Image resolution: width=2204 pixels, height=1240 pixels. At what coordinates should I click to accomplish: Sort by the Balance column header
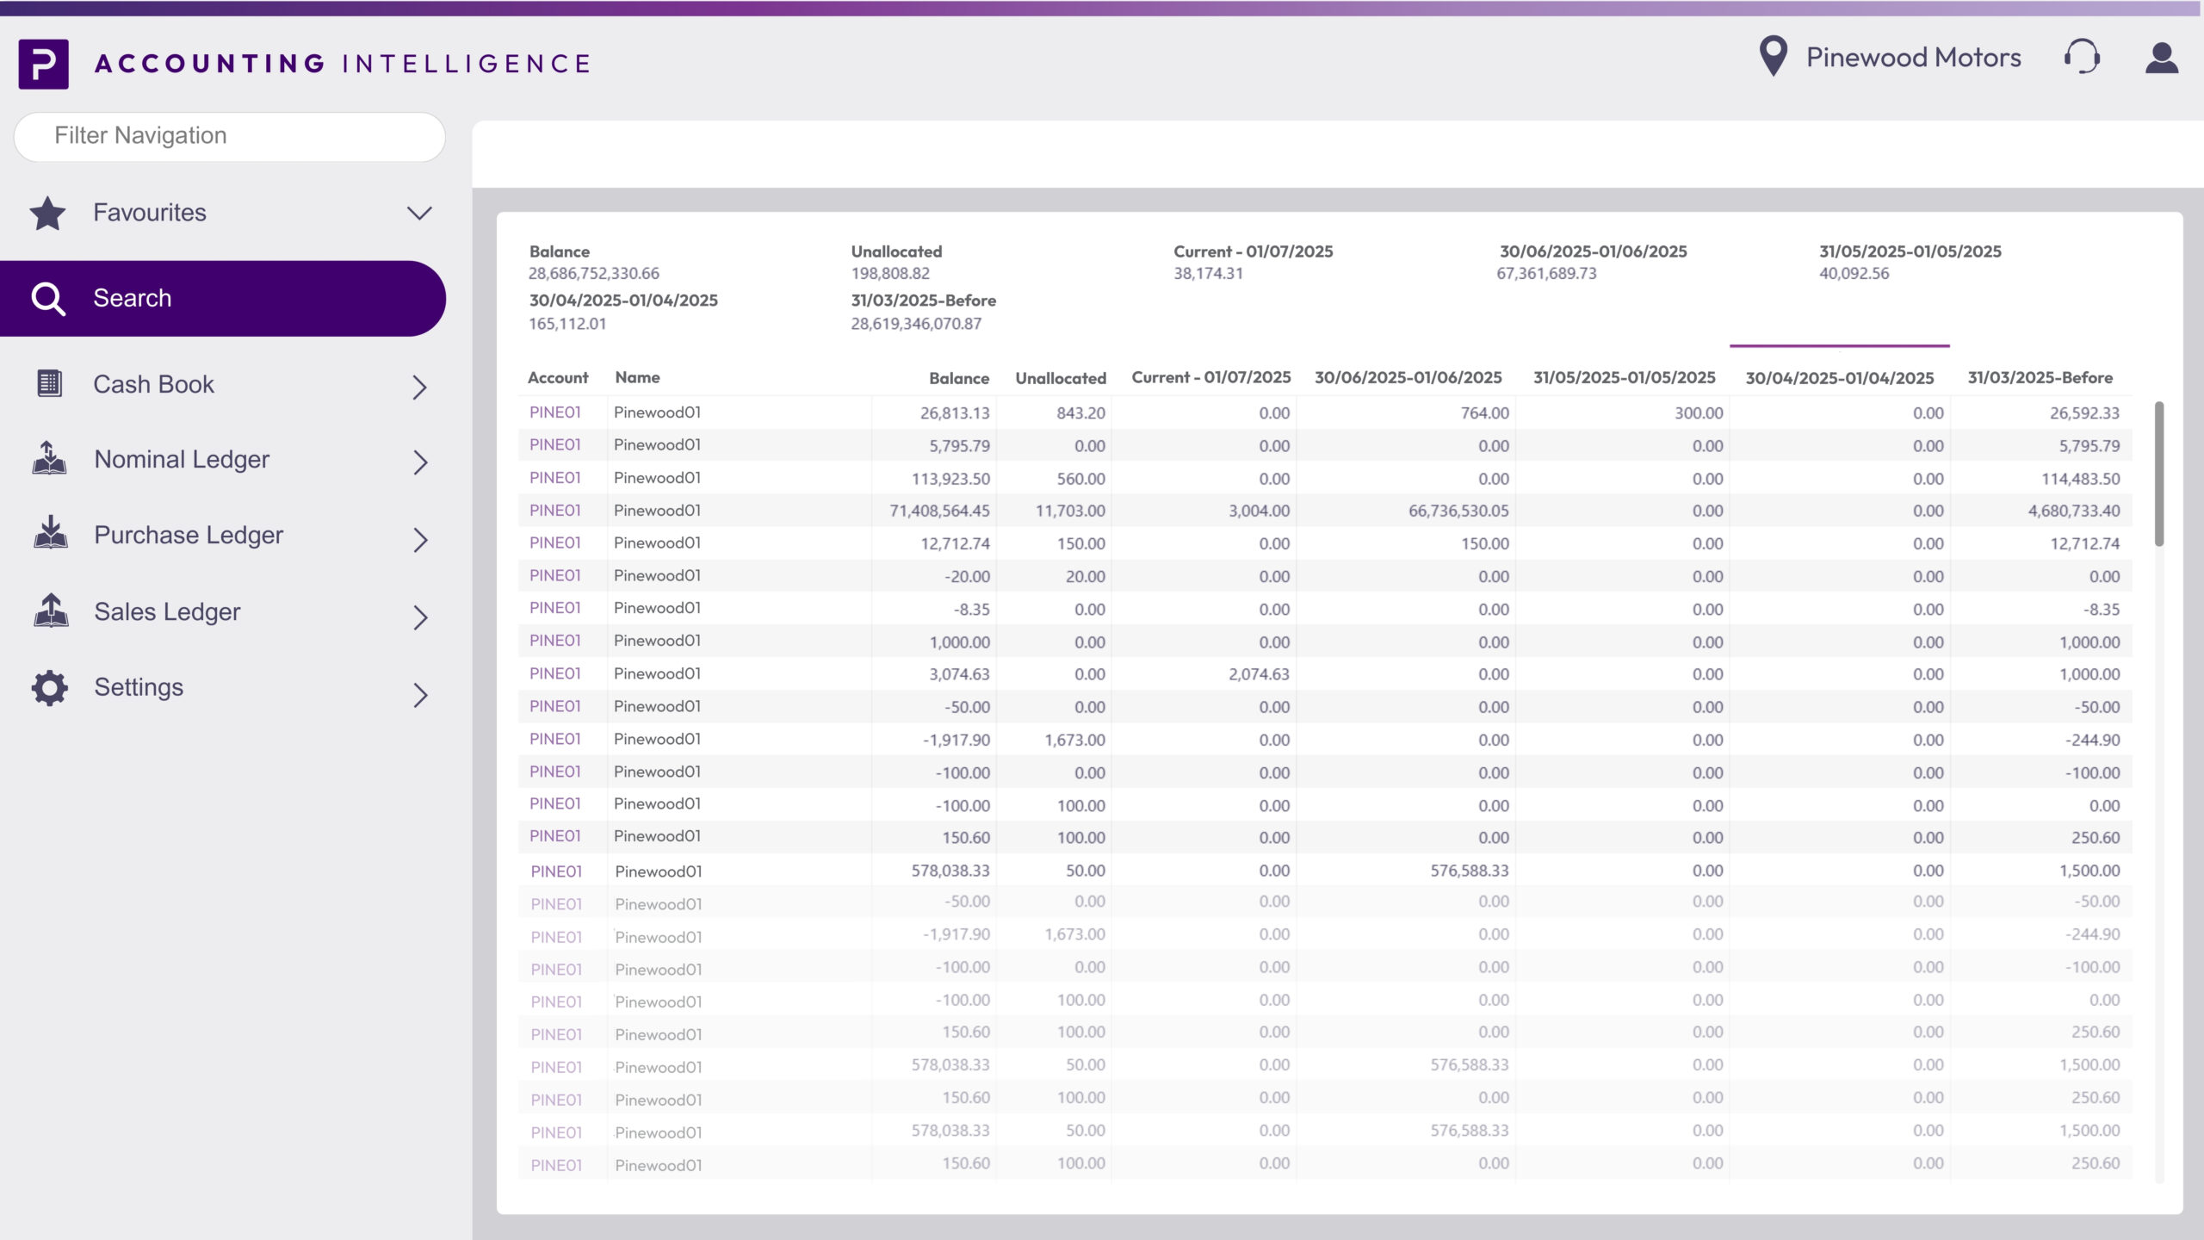958,378
